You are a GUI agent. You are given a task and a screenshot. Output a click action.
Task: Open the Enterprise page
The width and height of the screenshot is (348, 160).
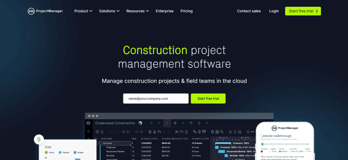164,11
